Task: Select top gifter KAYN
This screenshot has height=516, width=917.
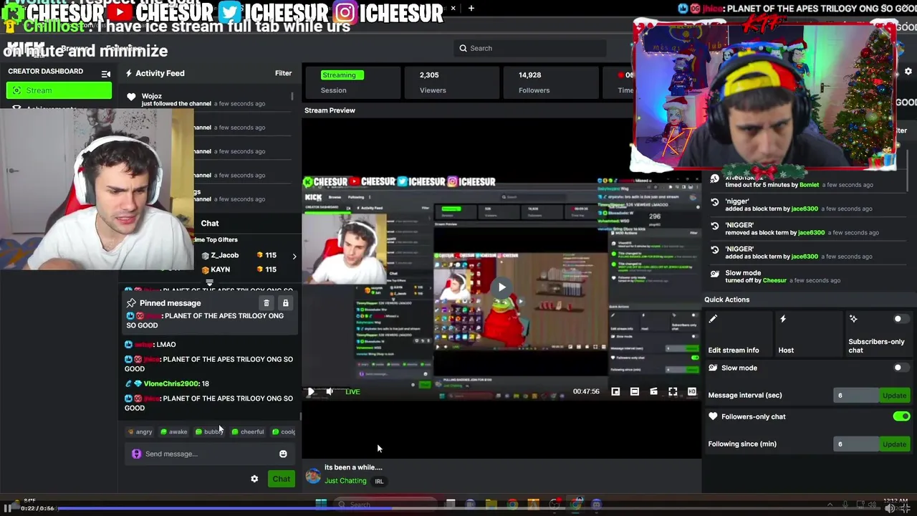Action: (220, 269)
